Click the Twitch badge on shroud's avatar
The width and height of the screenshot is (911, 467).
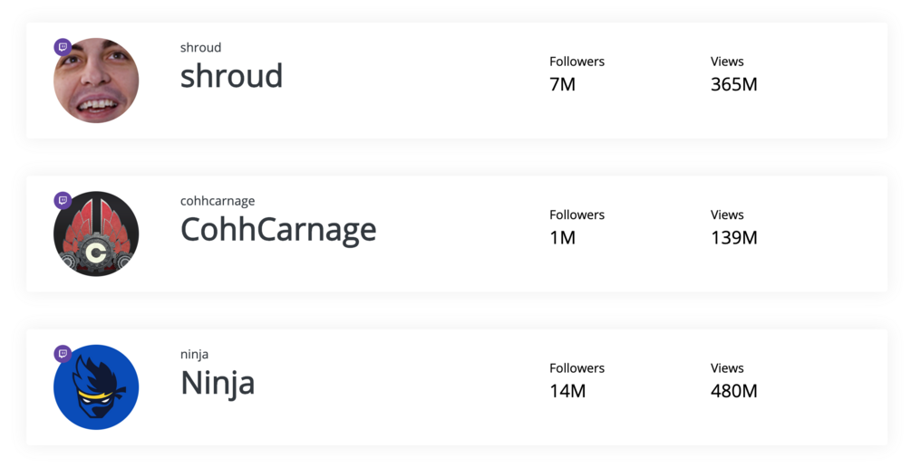[x=63, y=47]
